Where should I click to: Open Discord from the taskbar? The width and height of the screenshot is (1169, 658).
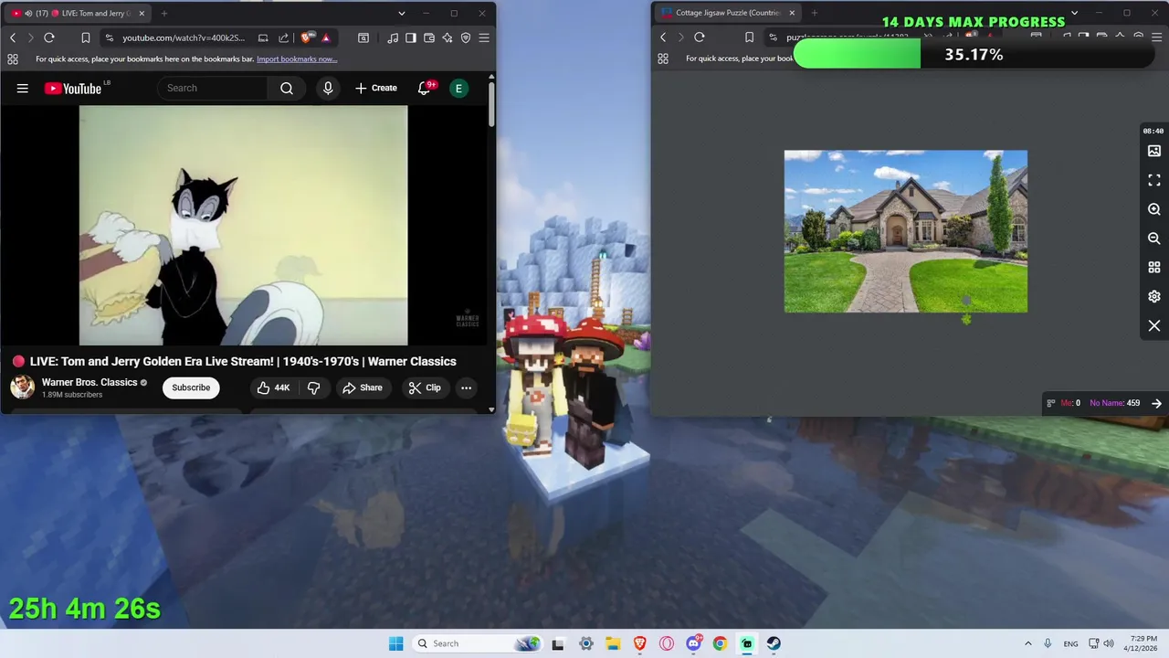point(693,643)
